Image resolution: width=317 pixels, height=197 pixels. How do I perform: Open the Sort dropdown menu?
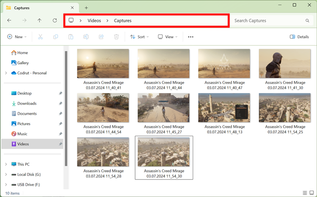pyautogui.click(x=139, y=37)
